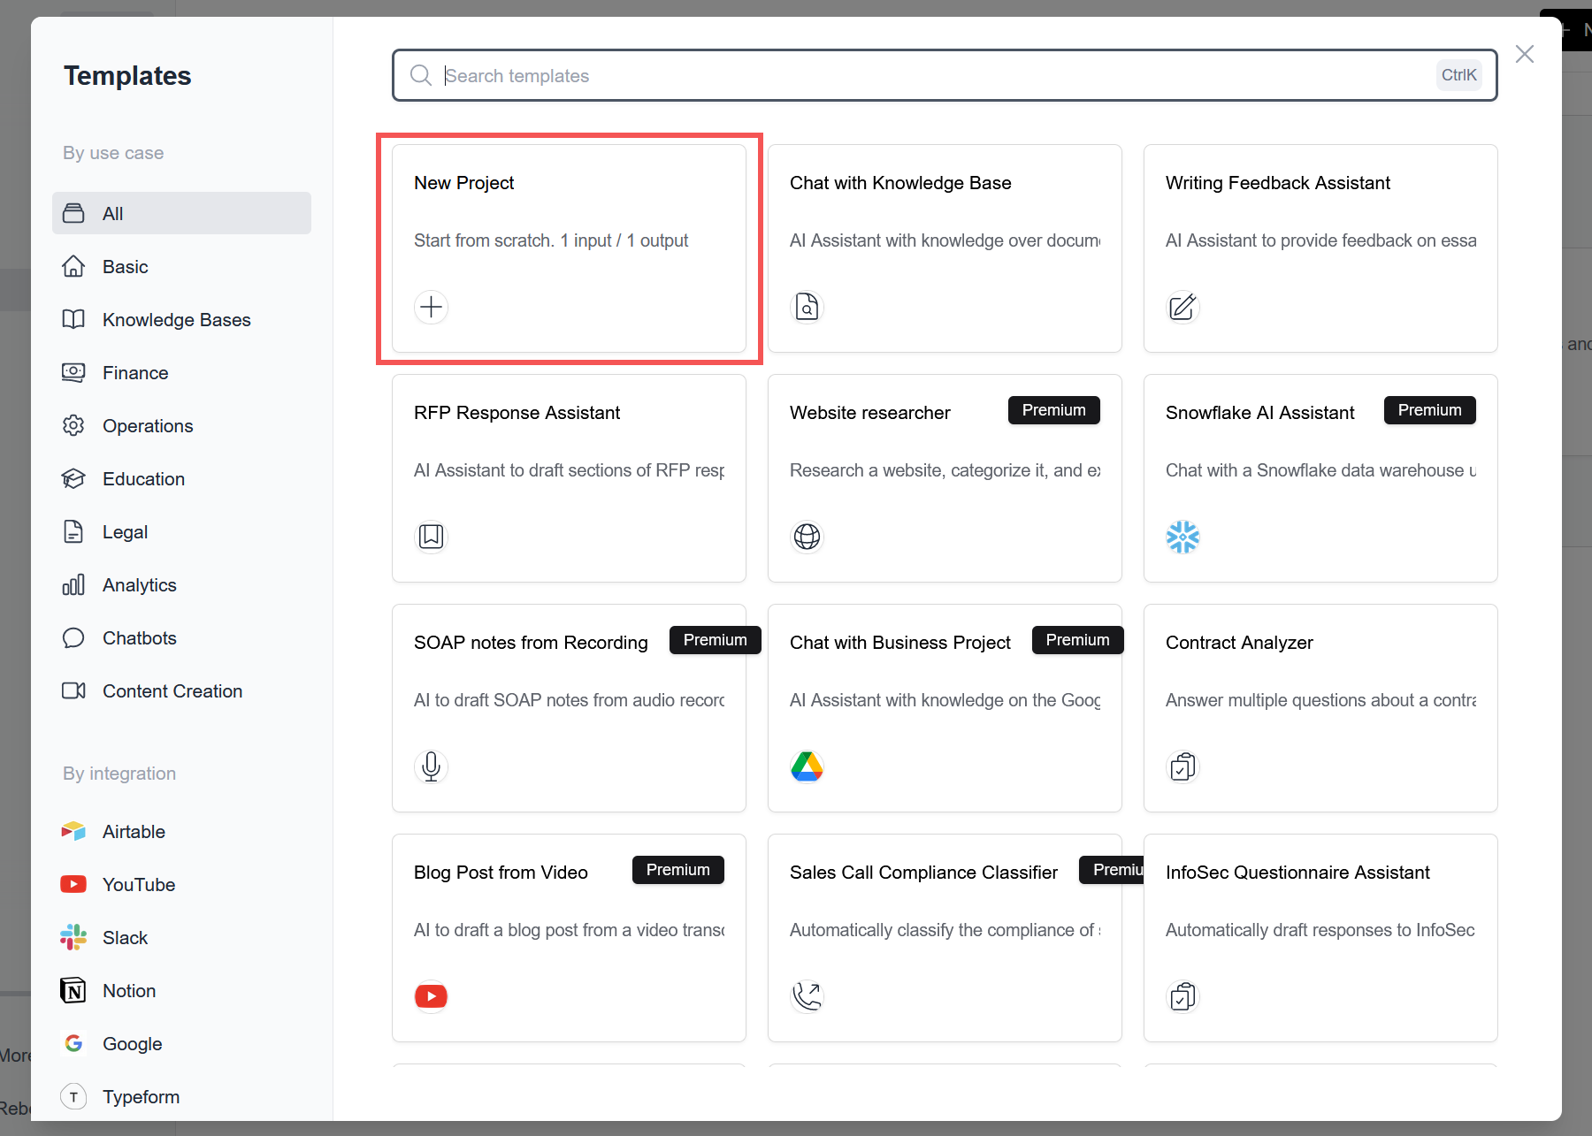Click the CtrlK shortcut badge

(x=1458, y=75)
